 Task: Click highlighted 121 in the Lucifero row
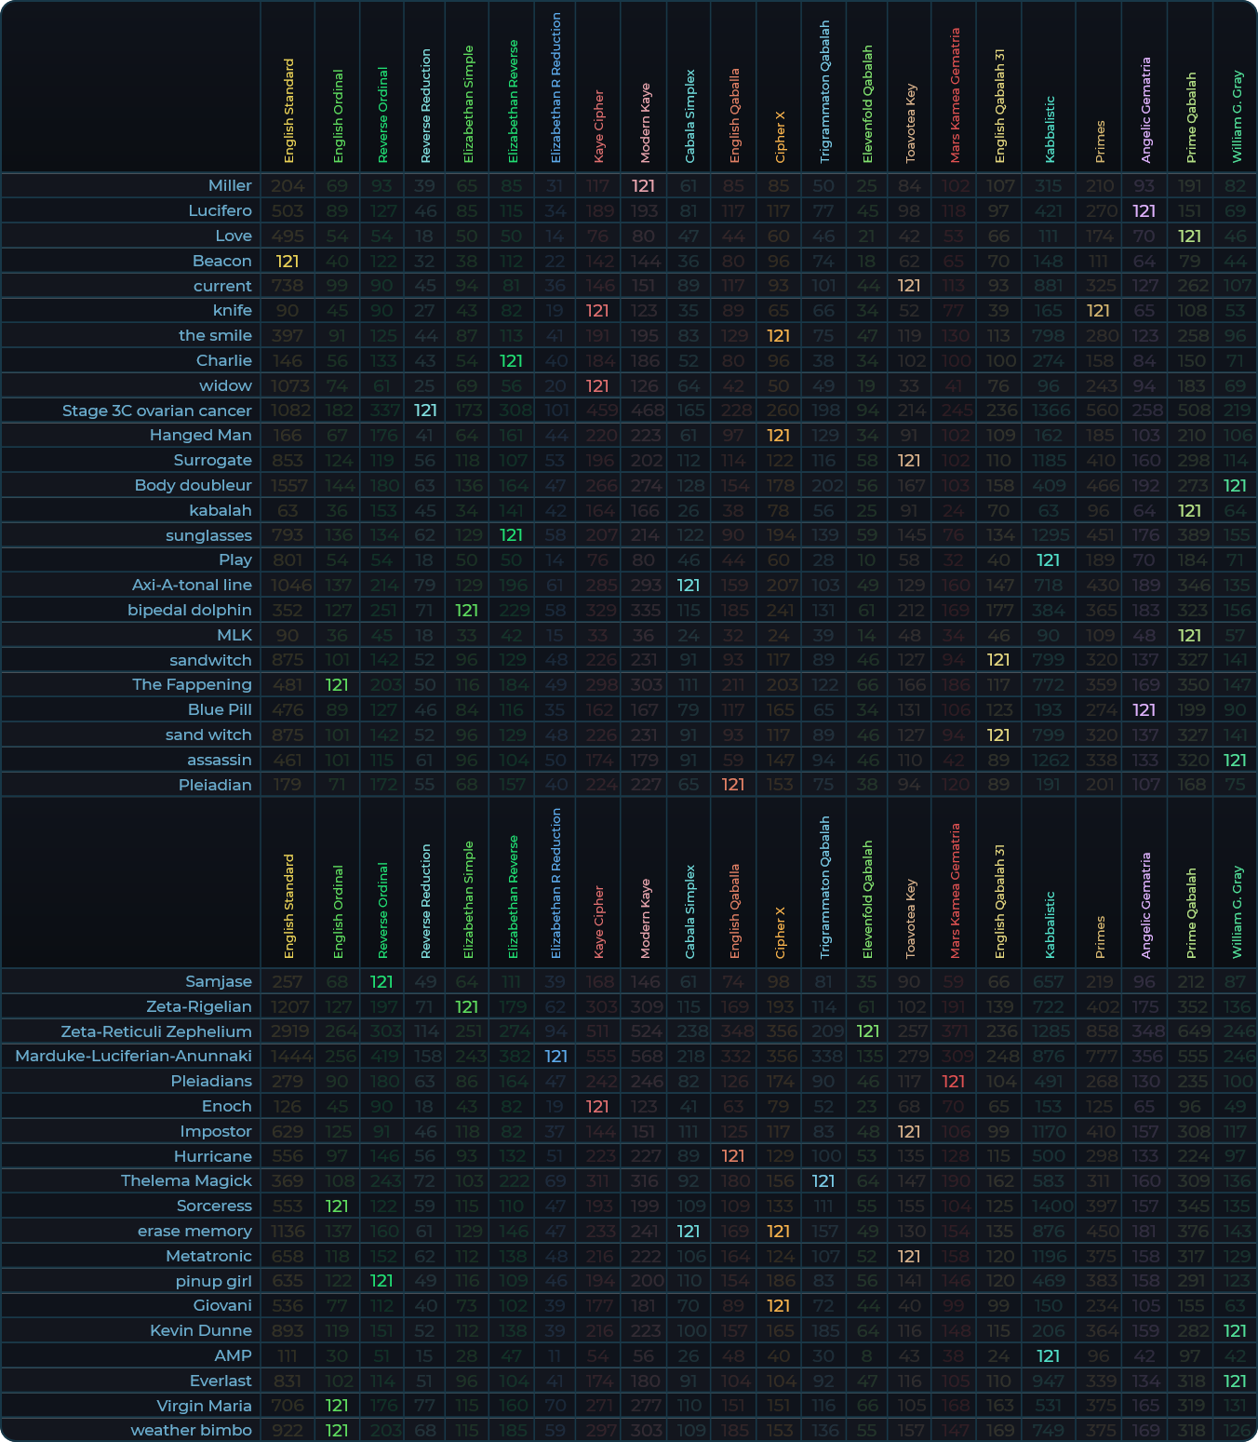1144,211
